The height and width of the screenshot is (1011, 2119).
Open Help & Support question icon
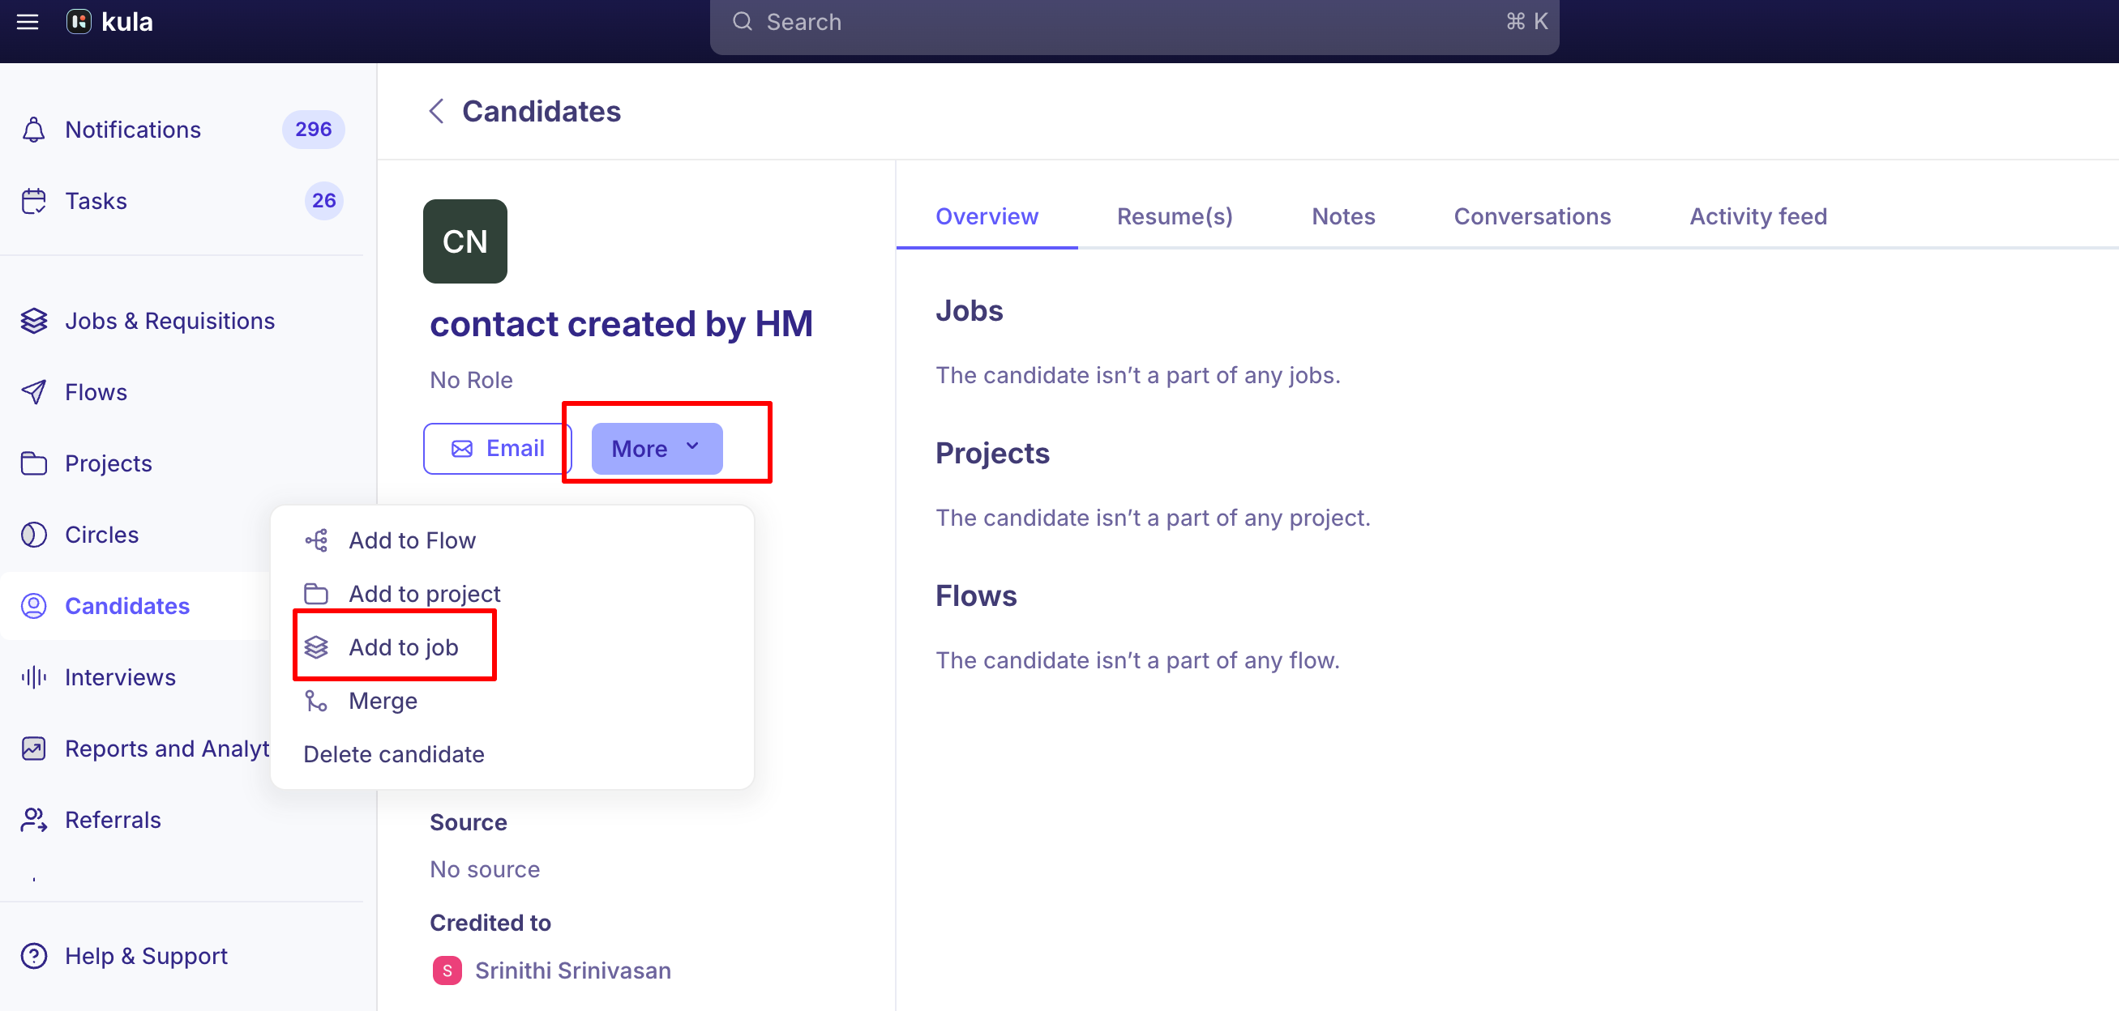[34, 956]
